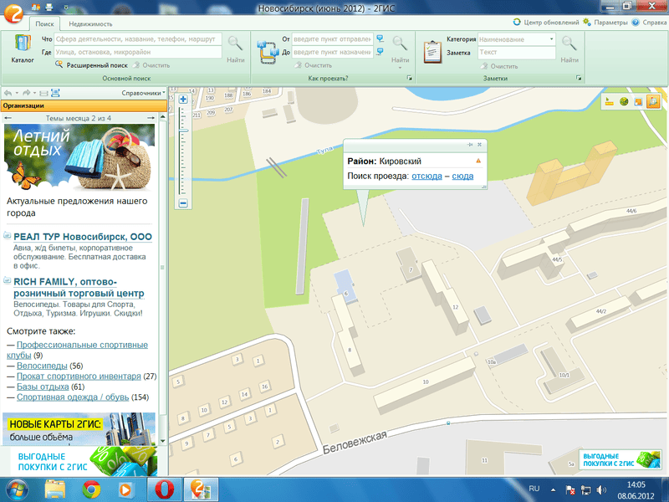Pick destination point on map icon
Viewport: 669px width, 502px height.
point(380,52)
